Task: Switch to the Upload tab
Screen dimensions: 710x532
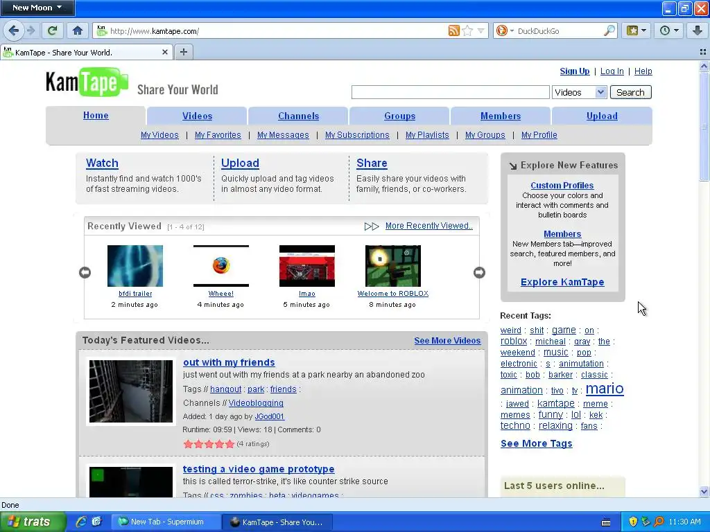Action: pyautogui.click(x=602, y=116)
